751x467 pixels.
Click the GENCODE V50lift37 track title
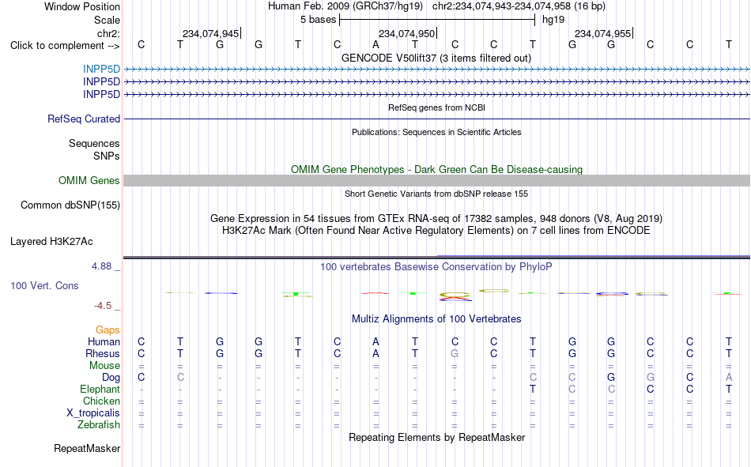coord(436,58)
